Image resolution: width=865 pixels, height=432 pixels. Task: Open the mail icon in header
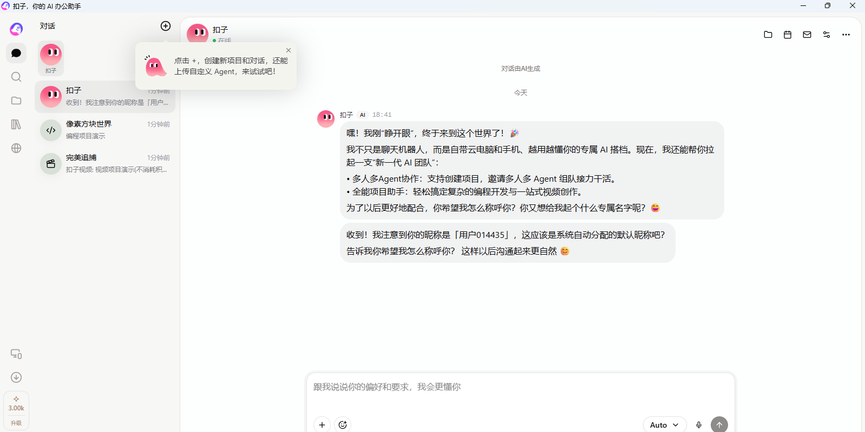[x=807, y=35]
